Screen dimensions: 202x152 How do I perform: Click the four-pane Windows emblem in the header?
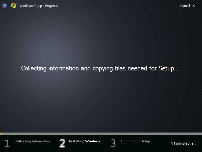13,5
